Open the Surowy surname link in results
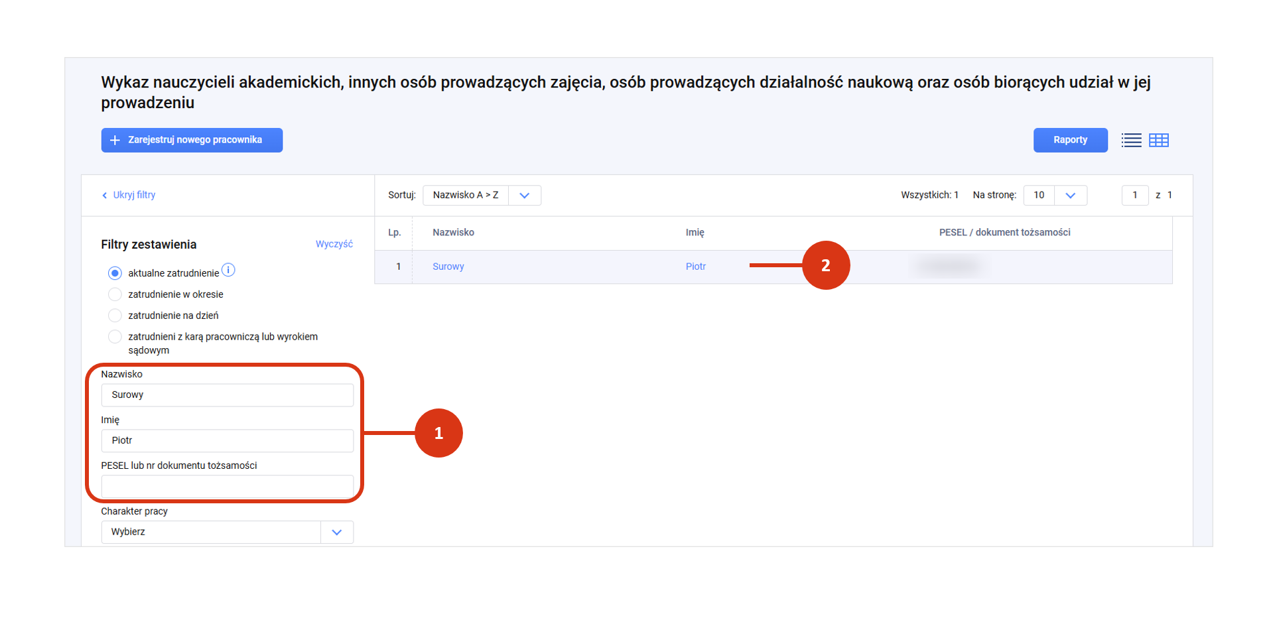The height and width of the screenshot is (622, 1273). (x=448, y=267)
